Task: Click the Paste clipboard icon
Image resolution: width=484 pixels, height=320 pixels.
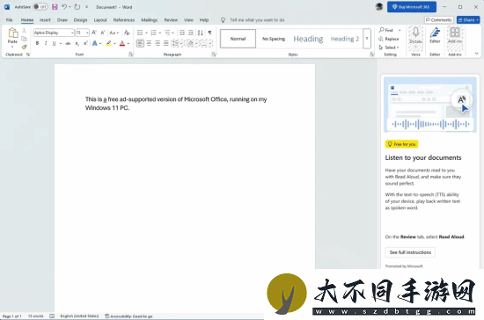Action: click(12, 33)
